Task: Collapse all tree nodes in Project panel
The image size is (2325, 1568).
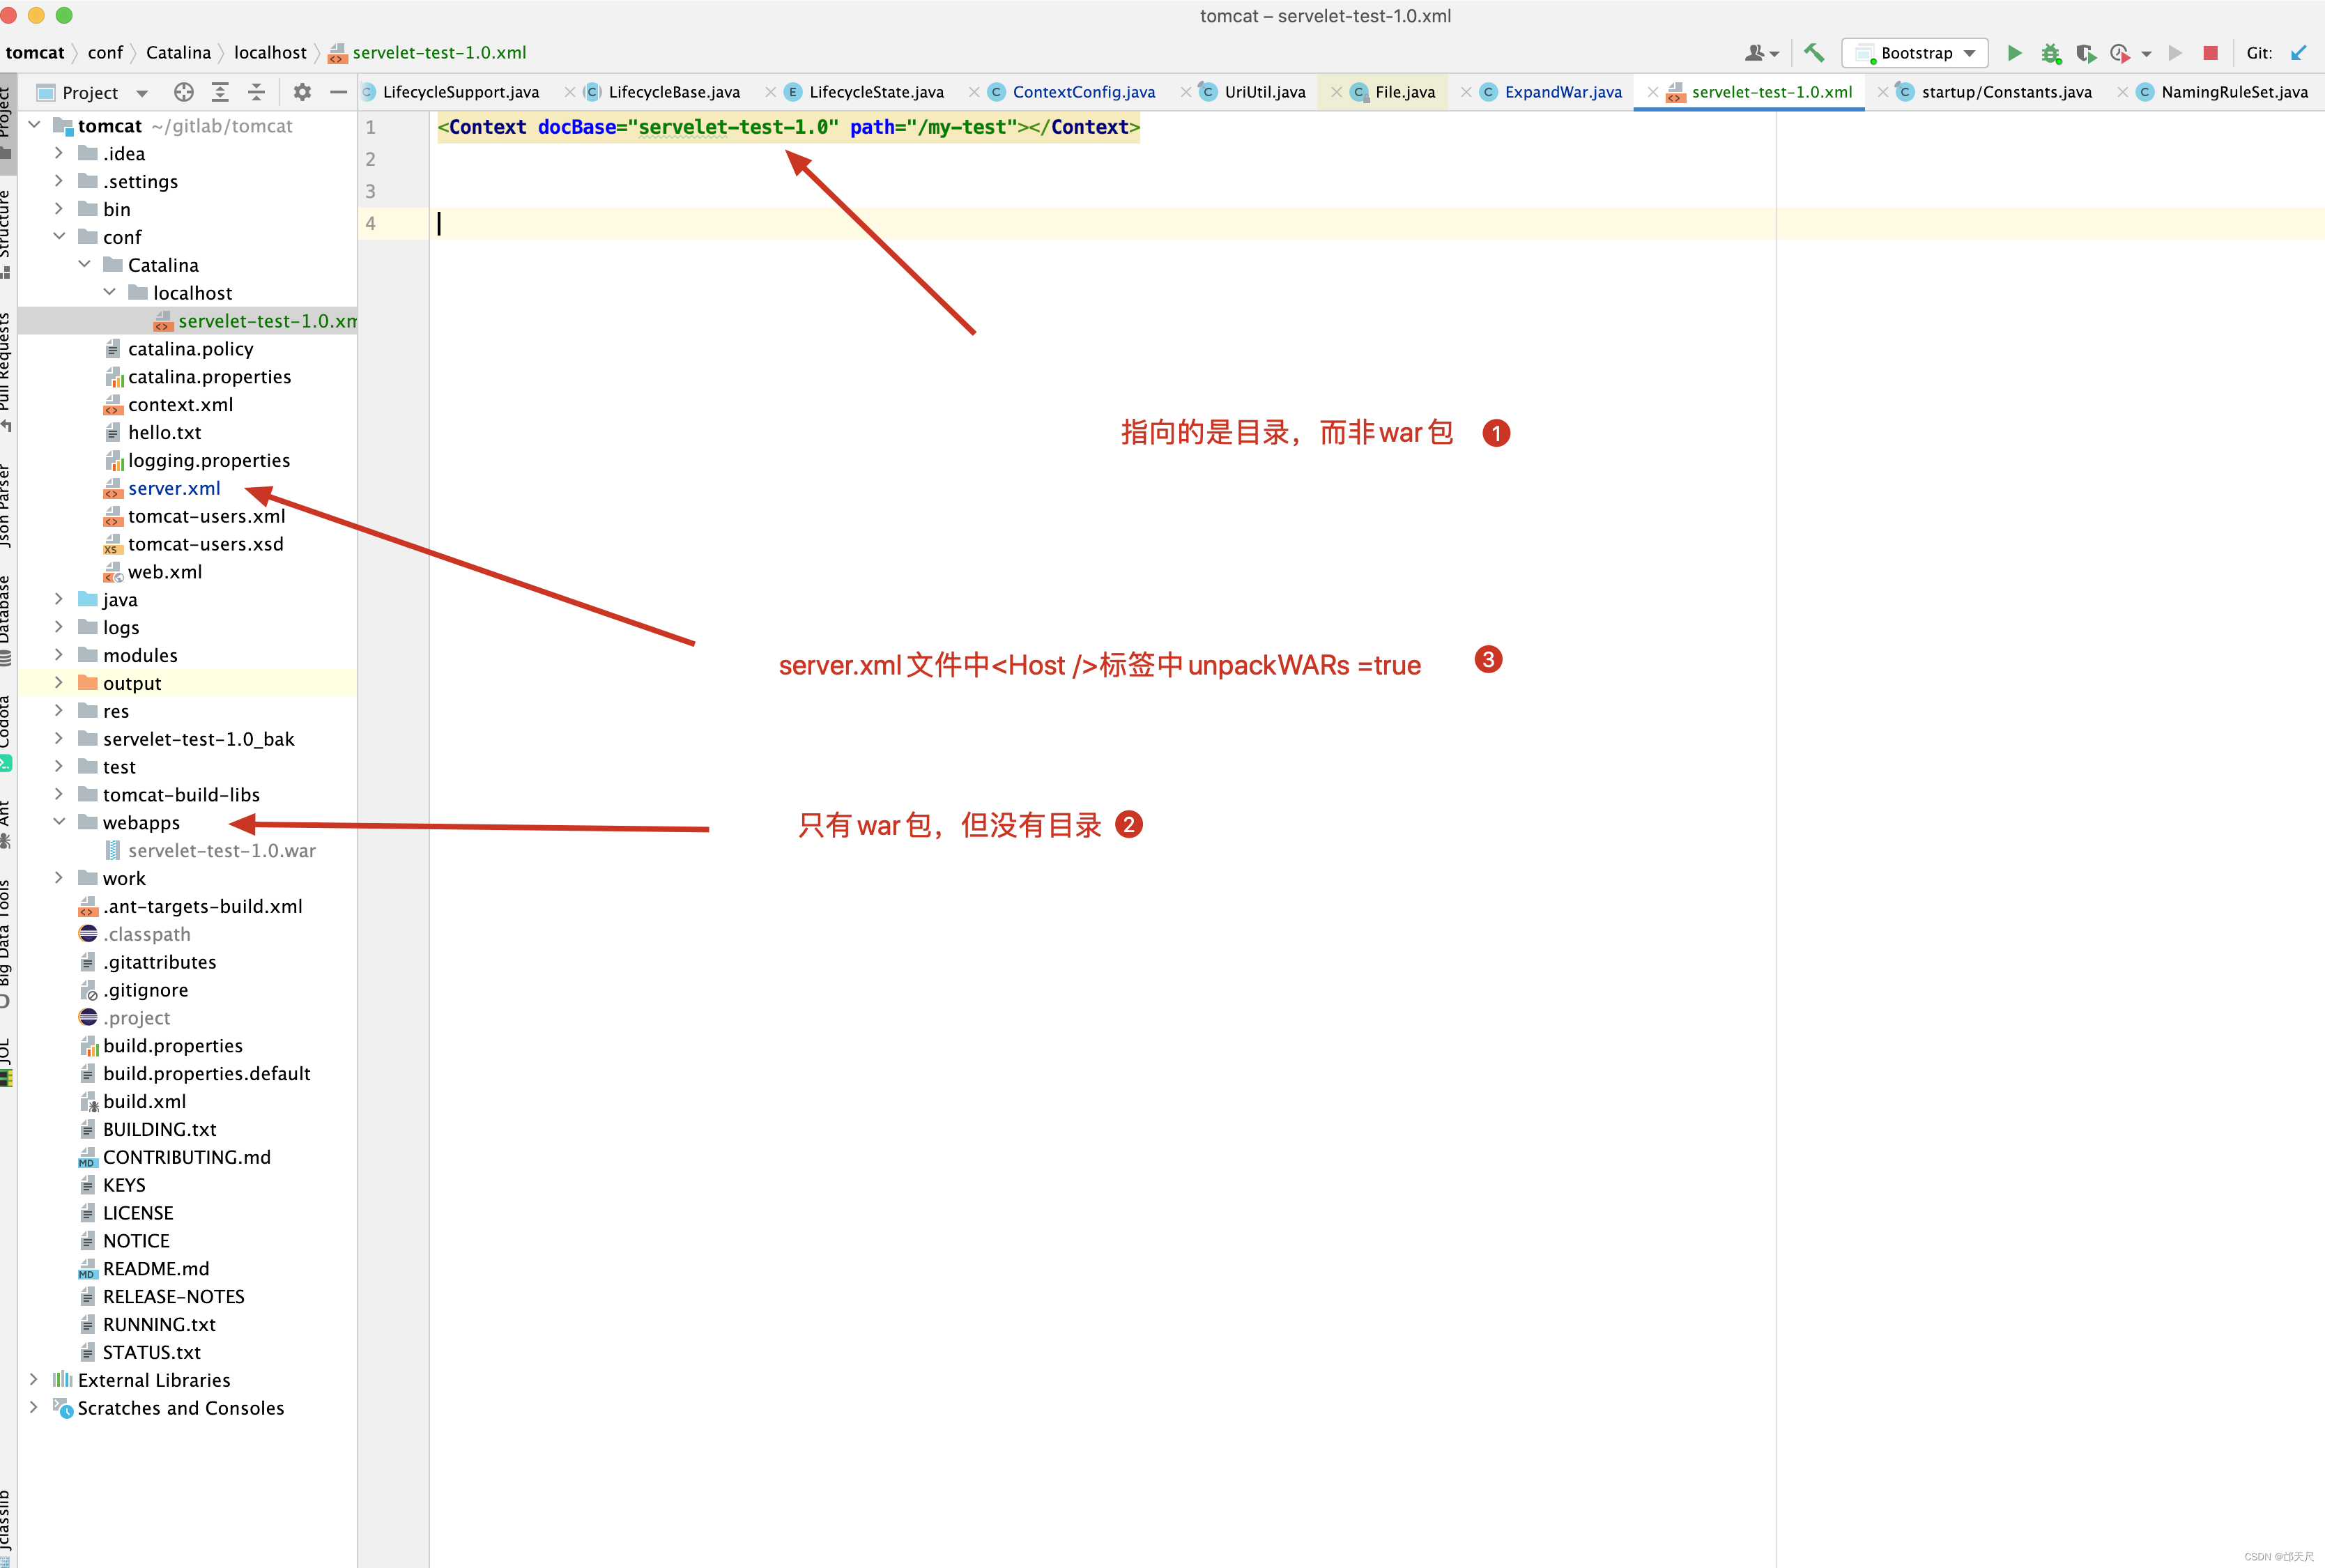Action: tap(257, 92)
